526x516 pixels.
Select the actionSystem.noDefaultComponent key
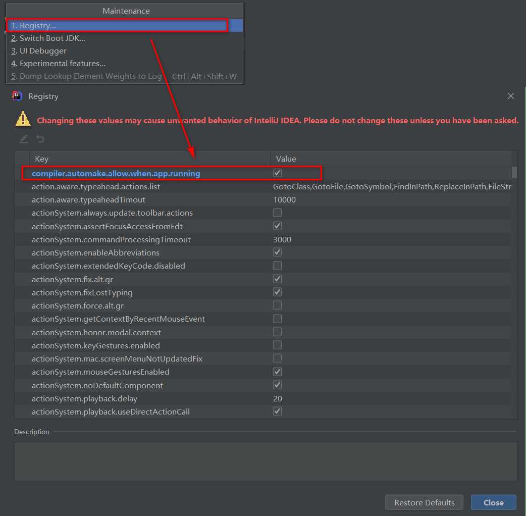click(97, 386)
